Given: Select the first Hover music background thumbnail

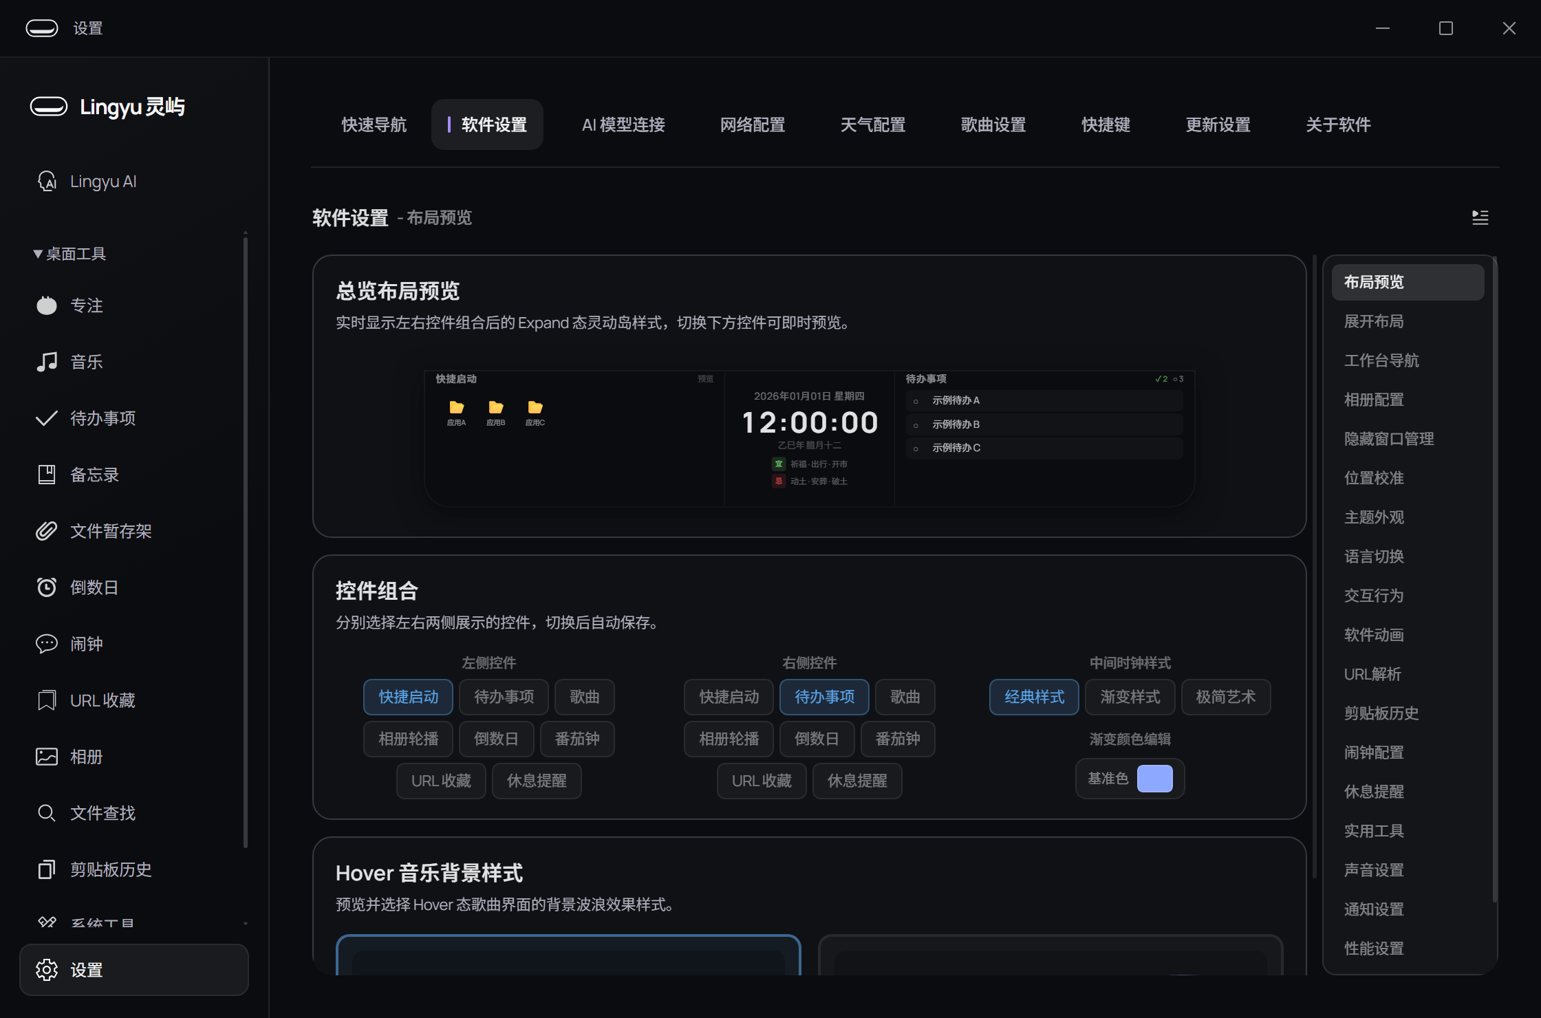Looking at the screenshot, I should pyautogui.click(x=568, y=955).
